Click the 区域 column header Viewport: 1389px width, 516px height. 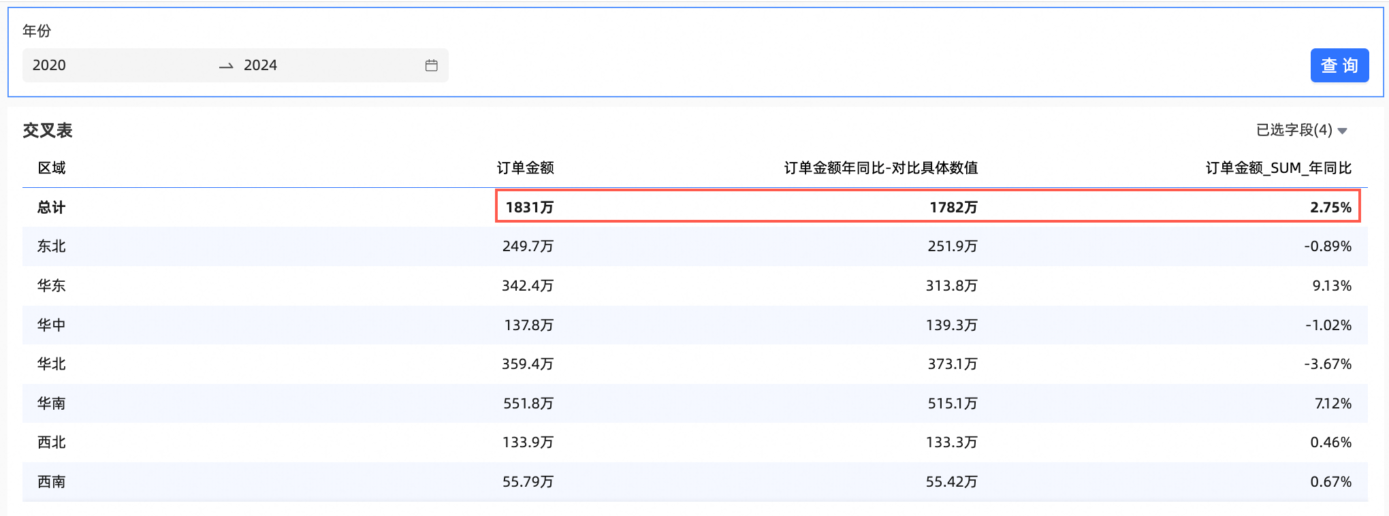[x=52, y=168]
